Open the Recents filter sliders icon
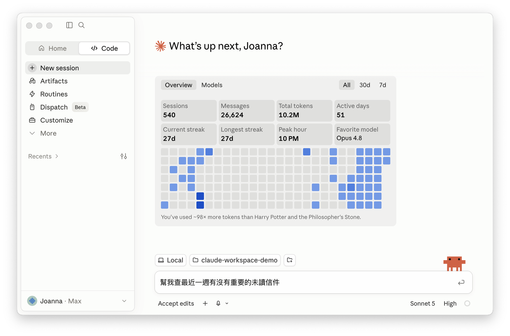Image resolution: width=510 pixels, height=336 pixels. click(124, 156)
